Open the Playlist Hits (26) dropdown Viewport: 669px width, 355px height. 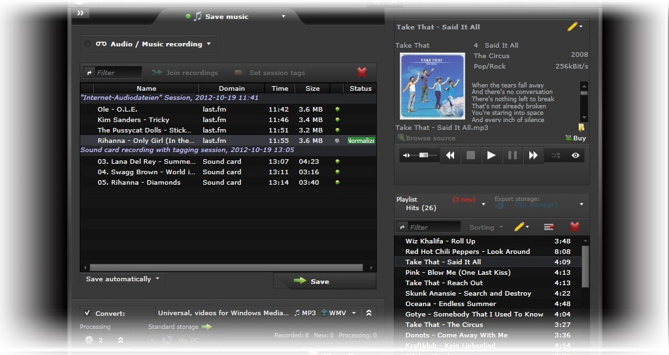[x=441, y=204]
